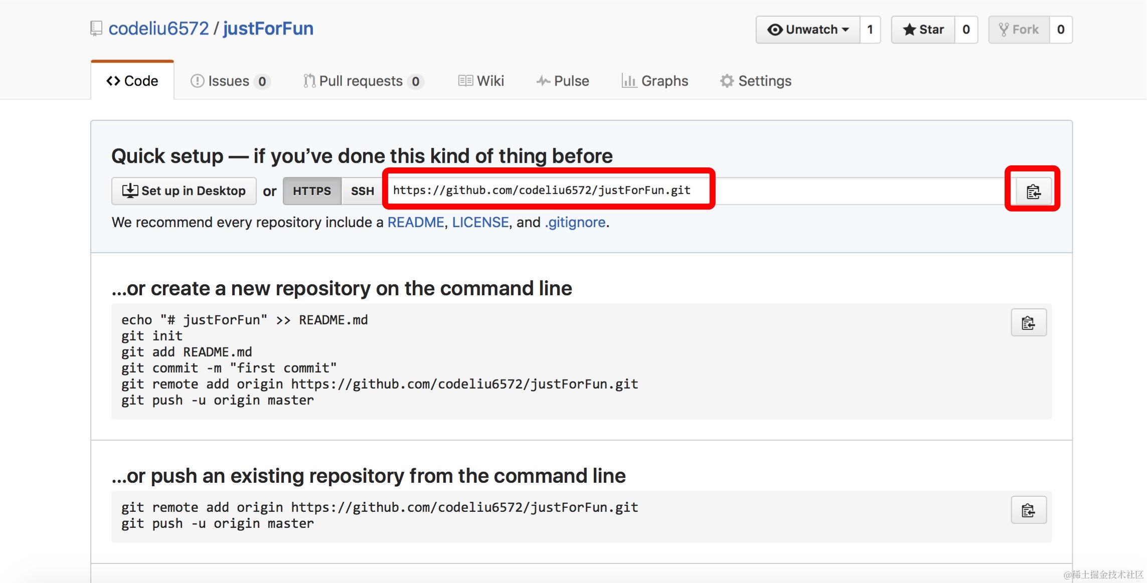Open the .gitignore link
1147x583 pixels.
point(575,222)
